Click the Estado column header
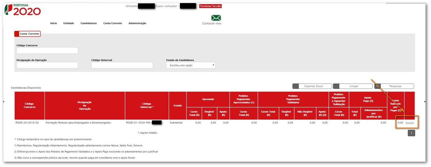The width and height of the screenshot is (431, 167). (177, 106)
